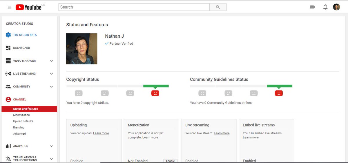Click in the Search input field
Image resolution: width=348 pixels, height=163 pixels.
click(134, 7)
